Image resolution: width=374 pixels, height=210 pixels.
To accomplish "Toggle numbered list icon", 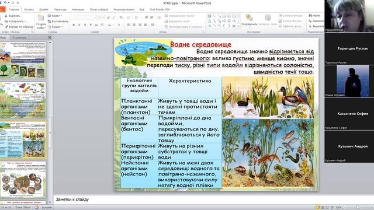I will 137,17.
